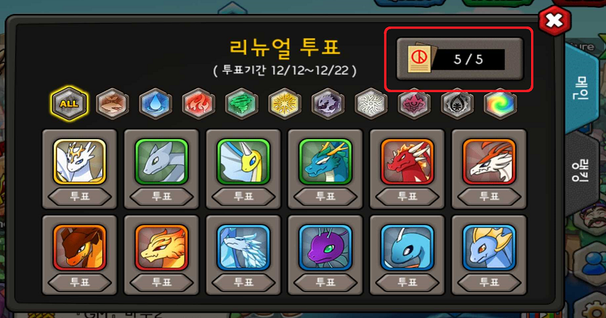Image resolution: width=606 pixels, height=318 pixels.
Task: Select the yellow flame dragon portrait
Action: pyautogui.click(x=162, y=247)
